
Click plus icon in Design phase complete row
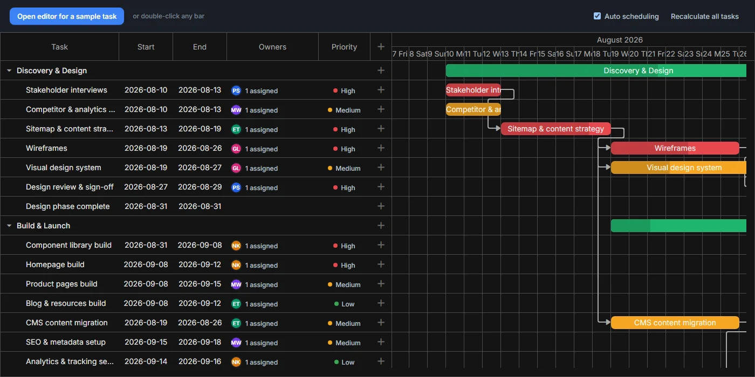pos(381,206)
